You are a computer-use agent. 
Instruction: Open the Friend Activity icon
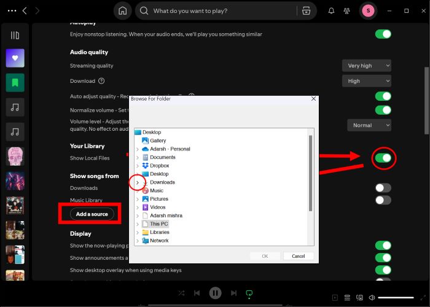348,10
